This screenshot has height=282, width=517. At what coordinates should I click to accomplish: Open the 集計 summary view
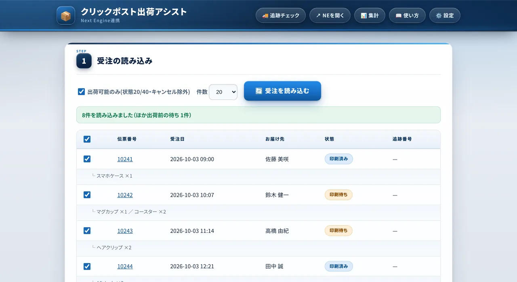[x=370, y=15]
